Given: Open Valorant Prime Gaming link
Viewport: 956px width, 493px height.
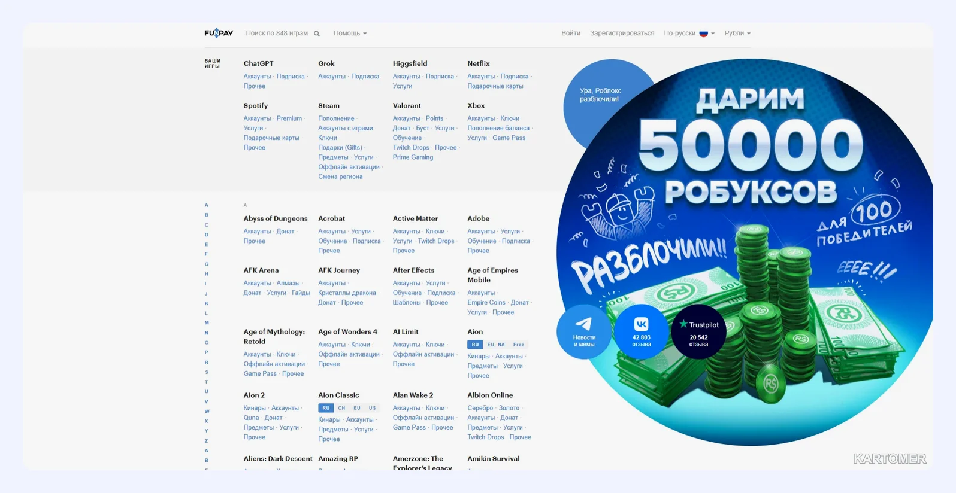Looking at the screenshot, I should tap(413, 157).
